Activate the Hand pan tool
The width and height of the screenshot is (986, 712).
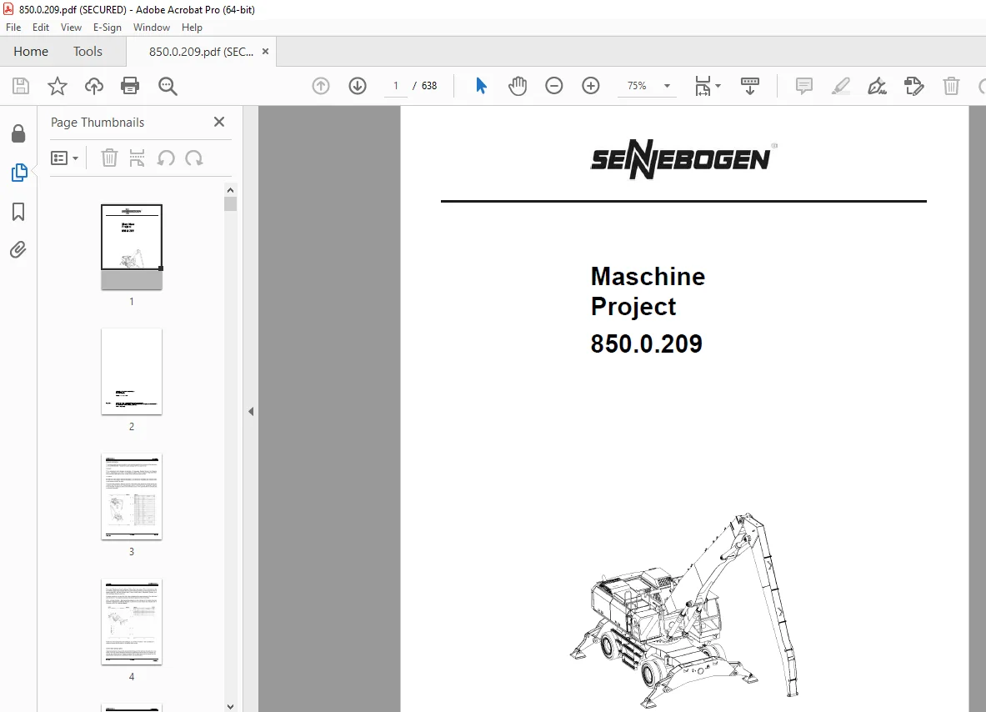click(x=518, y=86)
